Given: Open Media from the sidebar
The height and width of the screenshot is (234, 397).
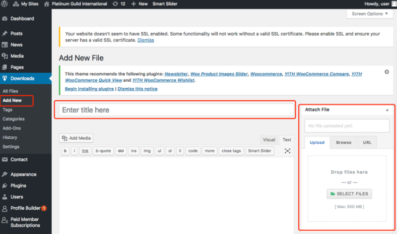Looking at the screenshot, I should pyautogui.click(x=17, y=56).
